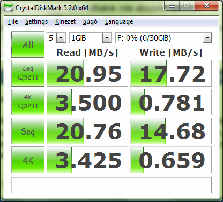Run the plain 4K test
Viewport: 223px width, 202px height.
pos(28,160)
